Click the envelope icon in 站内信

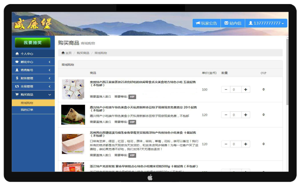point(226,23)
